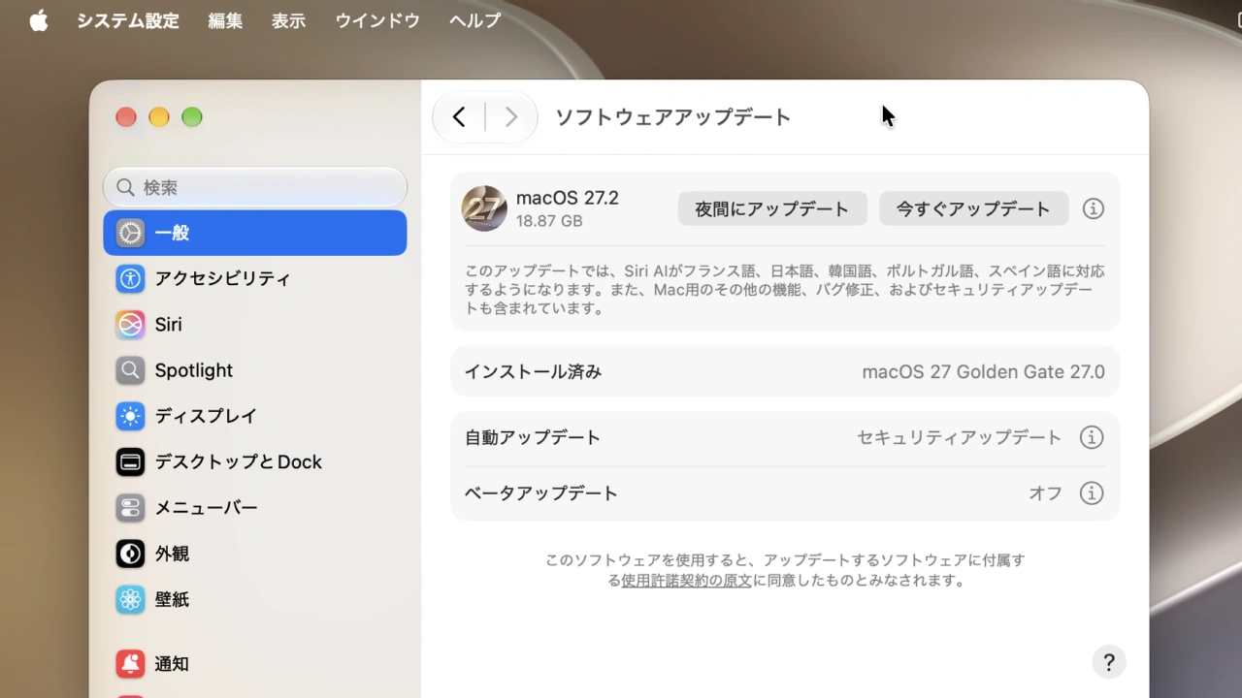Select アクセシビリティ label in the sidebar

(x=223, y=278)
